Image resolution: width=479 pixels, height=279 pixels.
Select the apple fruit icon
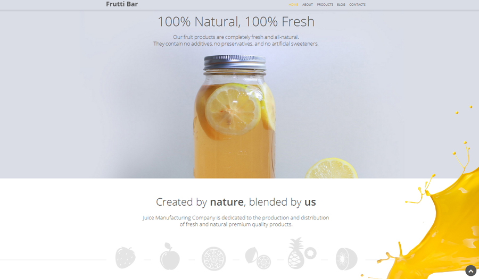170,256
